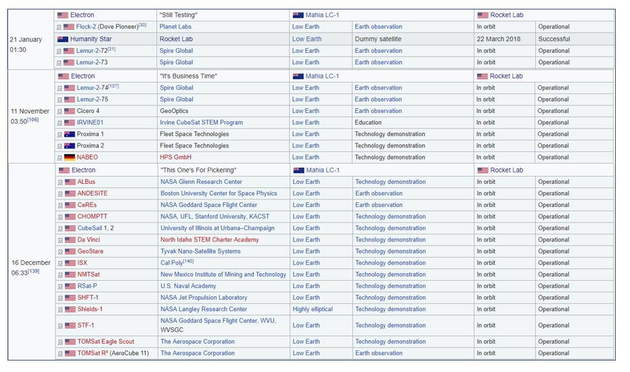Screen dimensions: 630x372
Task: Click the US flag beside Da Vinci
Action: pyautogui.click(x=70, y=240)
